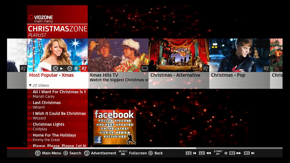Click the X button icon on Most Popular card

56,68
